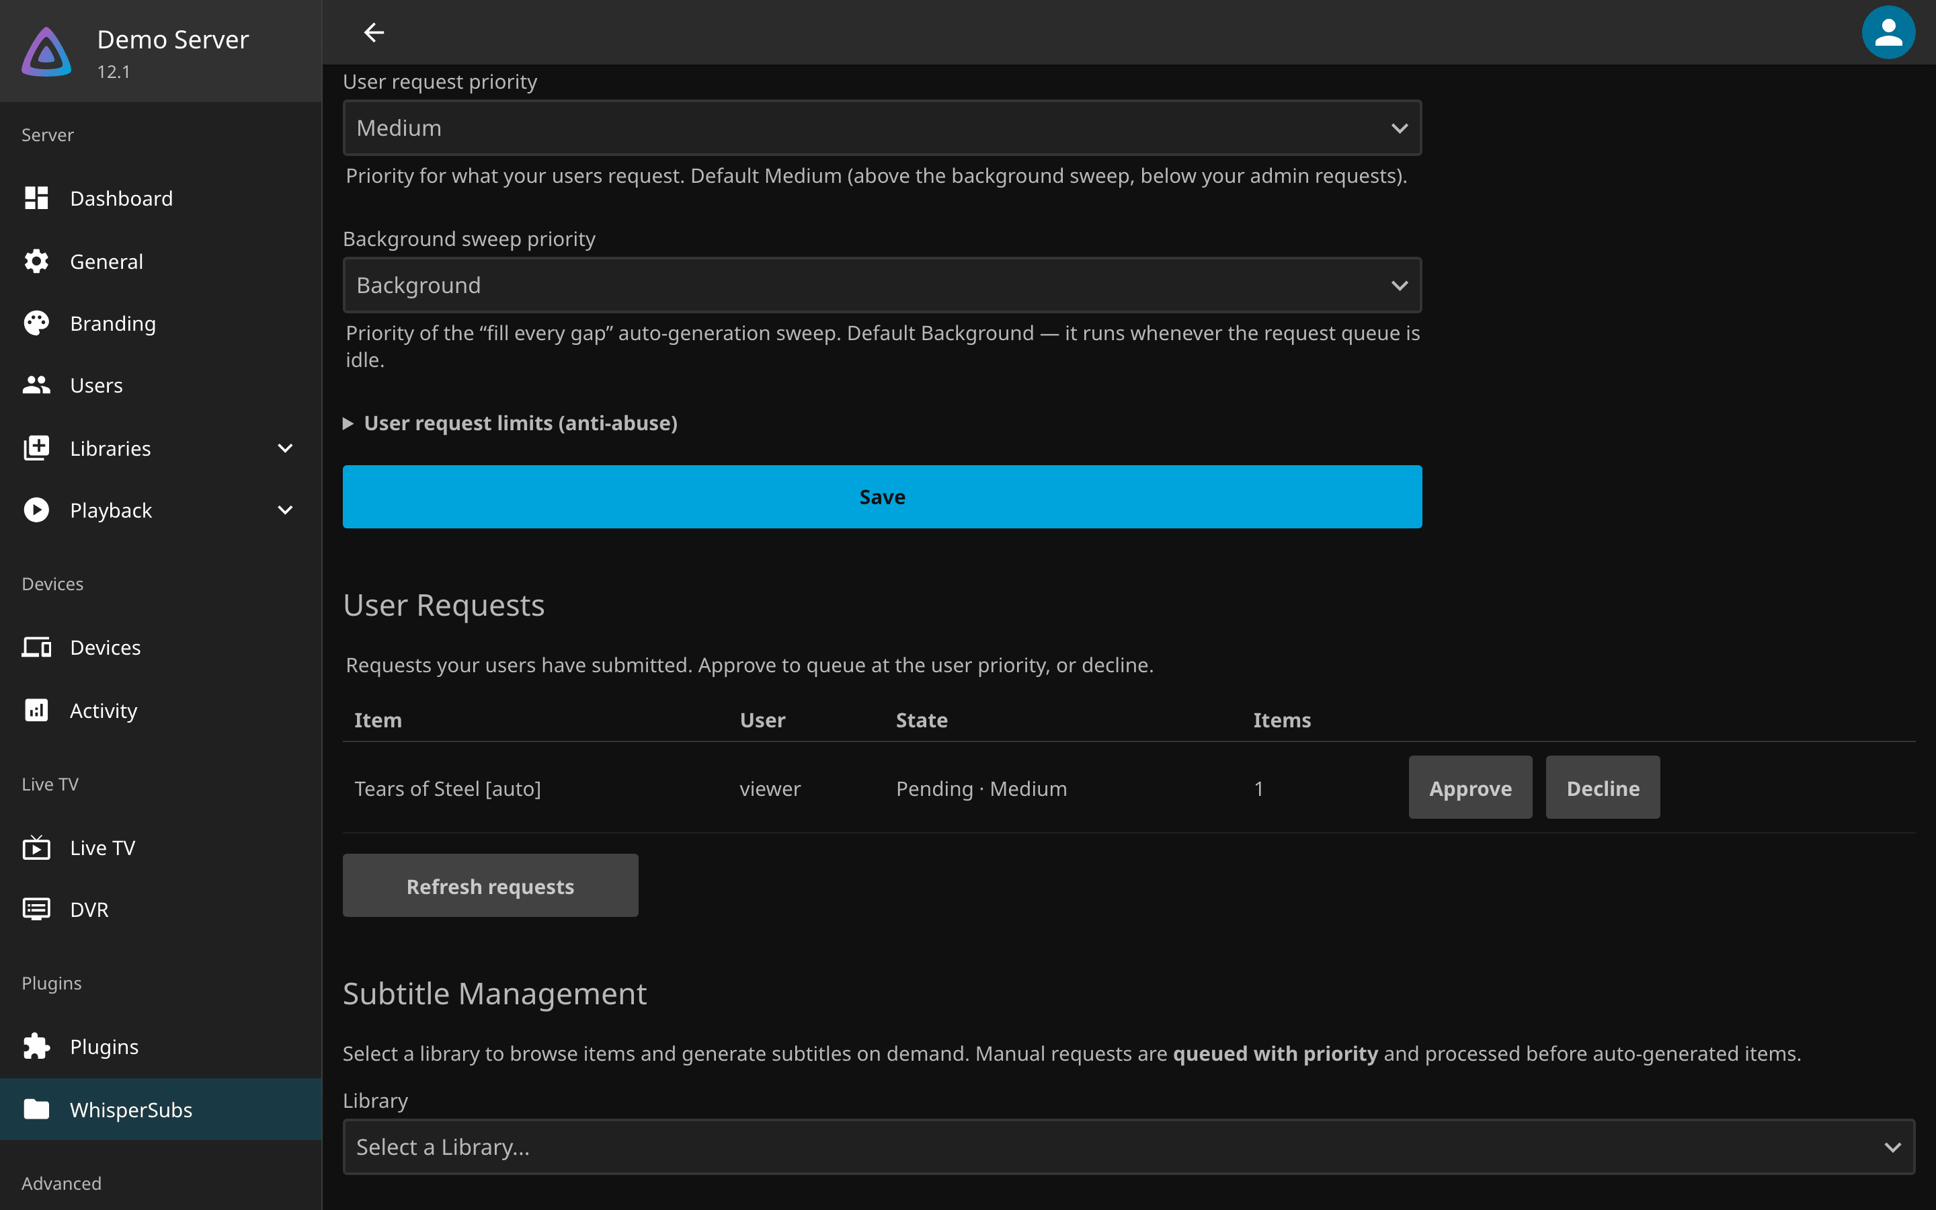
Task: Click the Demo Server title
Action: (x=173, y=39)
